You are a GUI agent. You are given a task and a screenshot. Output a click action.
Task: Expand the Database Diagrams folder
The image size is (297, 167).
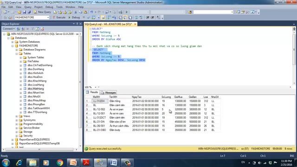pos(17,50)
